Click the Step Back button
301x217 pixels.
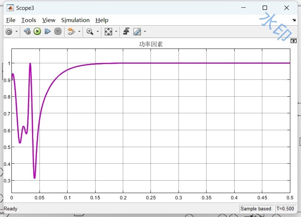coord(27,31)
